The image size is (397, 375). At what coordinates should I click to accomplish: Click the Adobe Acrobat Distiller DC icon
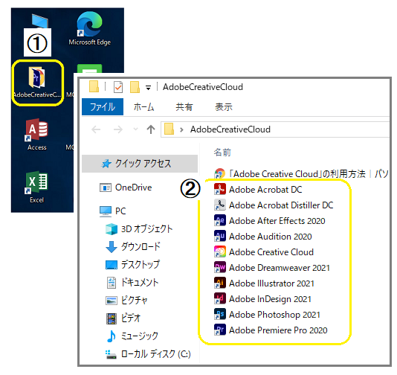220,205
